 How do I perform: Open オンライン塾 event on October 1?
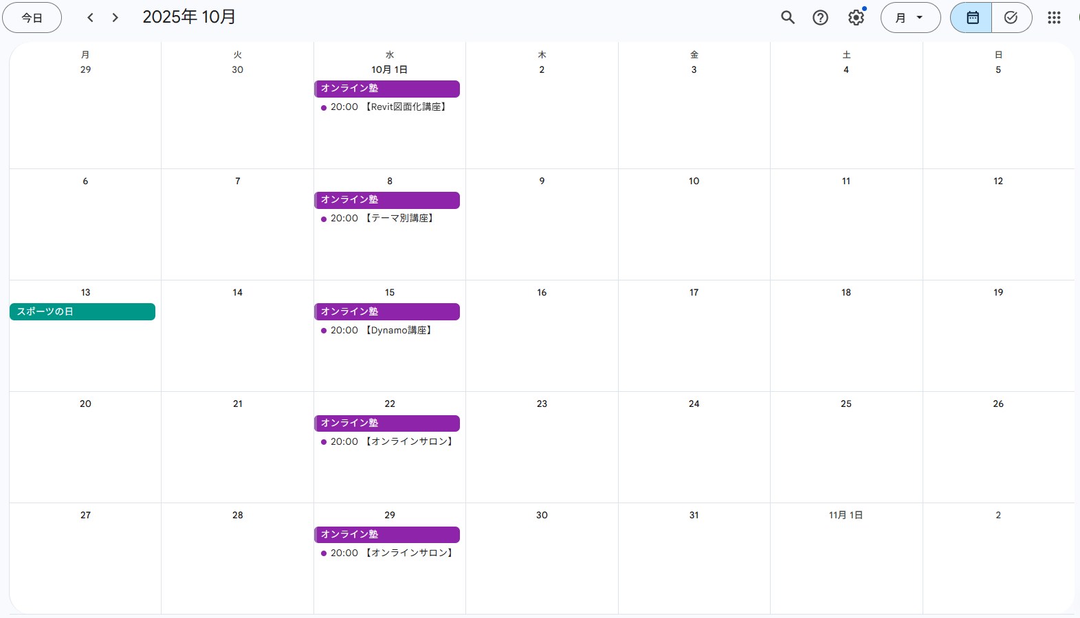[x=387, y=89]
